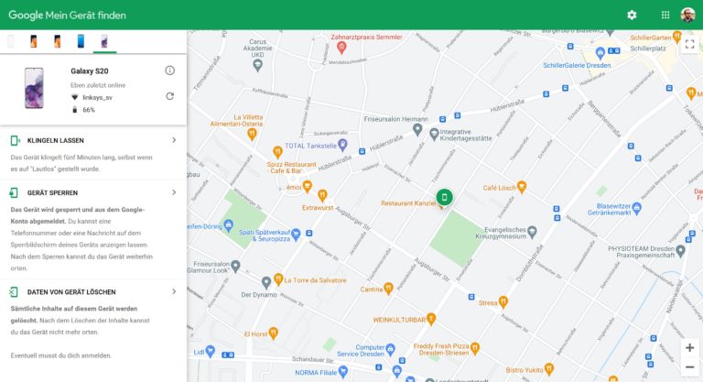Click NORMA Filiale shop pin
Viewport: 703px width, 382px height.
pos(343,371)
